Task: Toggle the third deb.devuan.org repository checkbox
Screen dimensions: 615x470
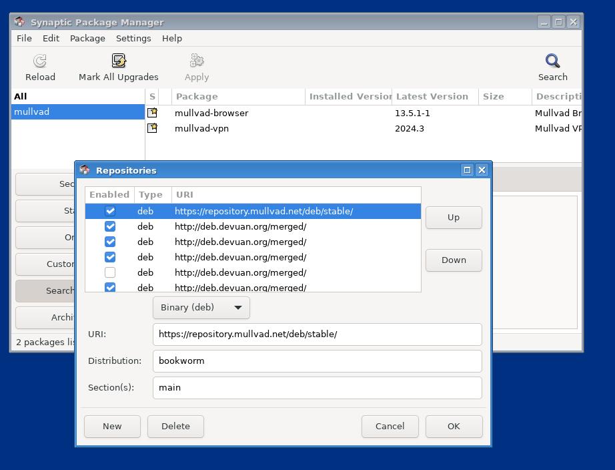Action: click(110, 257)
